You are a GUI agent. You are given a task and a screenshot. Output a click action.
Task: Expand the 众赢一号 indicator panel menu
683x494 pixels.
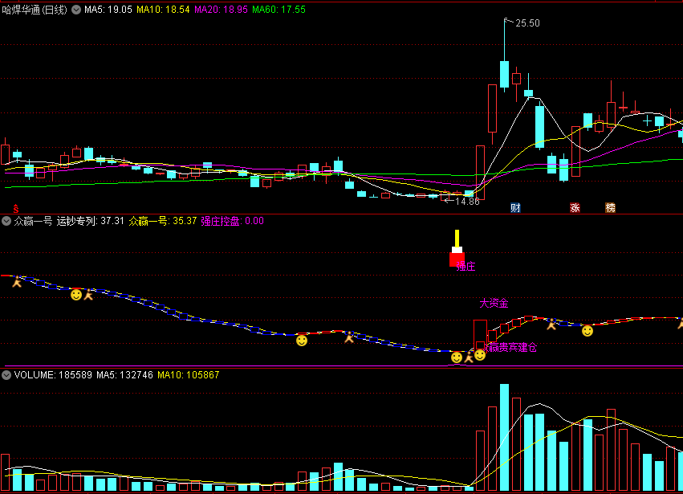[x=6, y=221]
